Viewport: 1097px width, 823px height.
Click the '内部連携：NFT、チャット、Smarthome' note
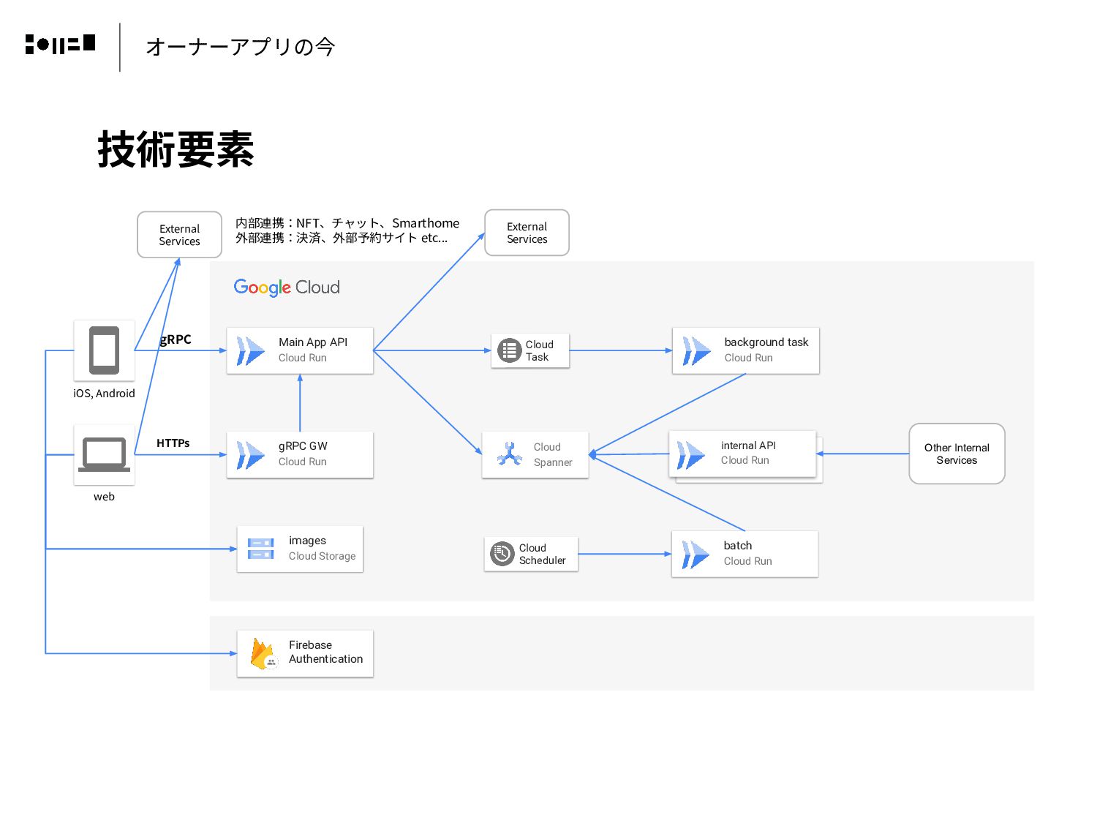point(347,223)
